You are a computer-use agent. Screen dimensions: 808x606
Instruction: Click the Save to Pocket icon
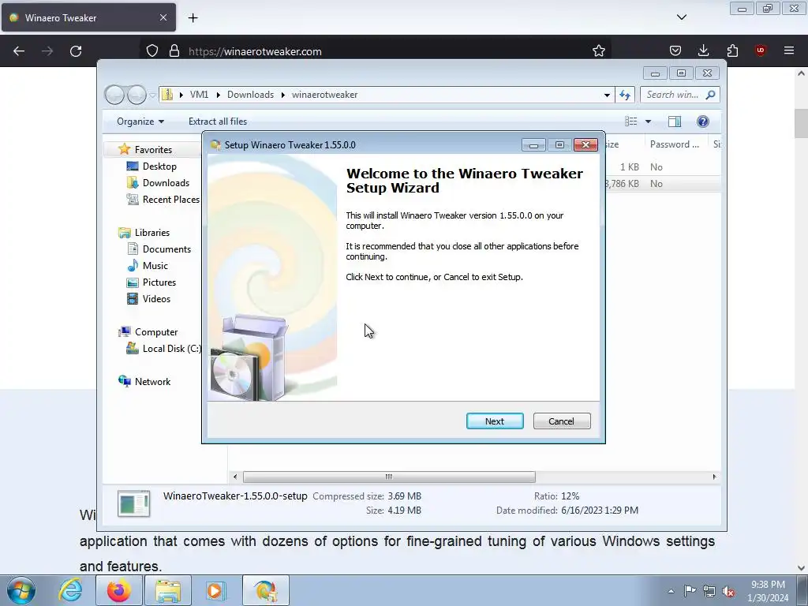point(675,51)
